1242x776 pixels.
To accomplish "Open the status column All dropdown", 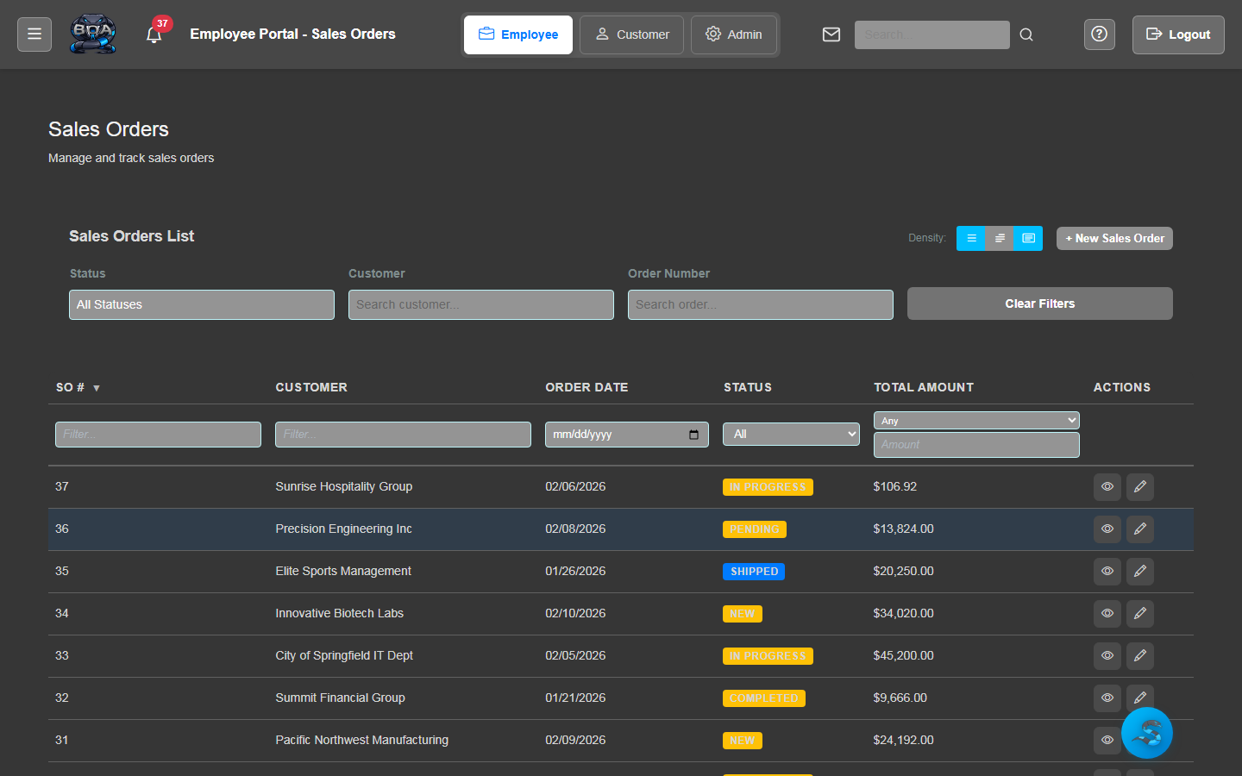I will tap(790, 434).
